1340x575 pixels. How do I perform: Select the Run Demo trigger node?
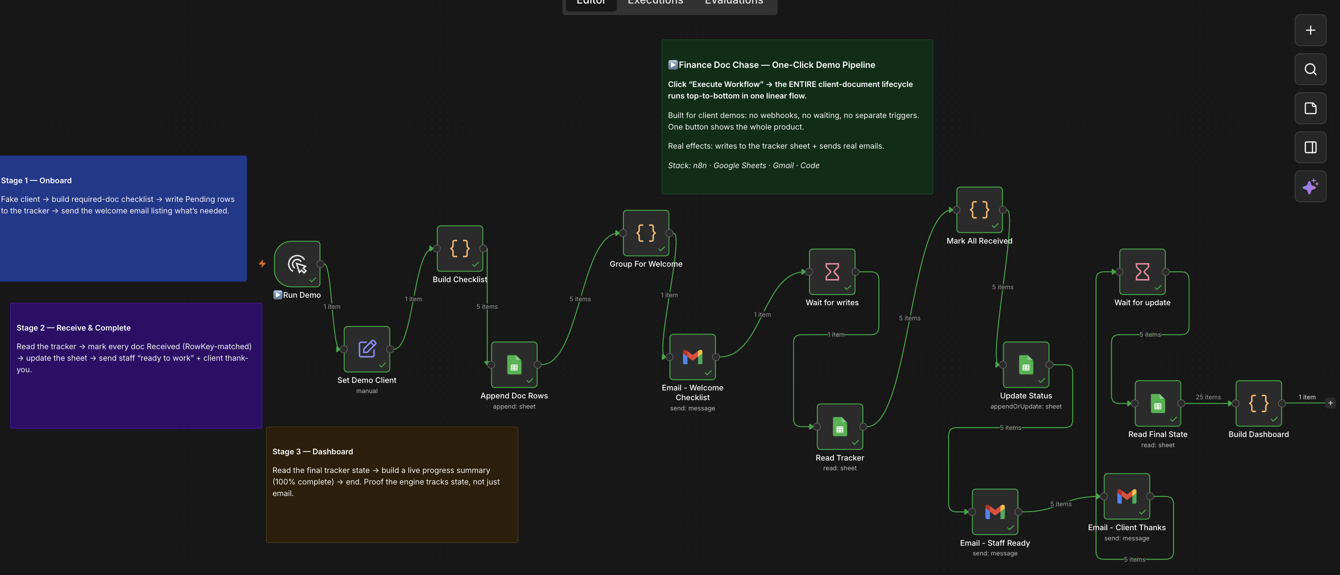coord(297,264)
